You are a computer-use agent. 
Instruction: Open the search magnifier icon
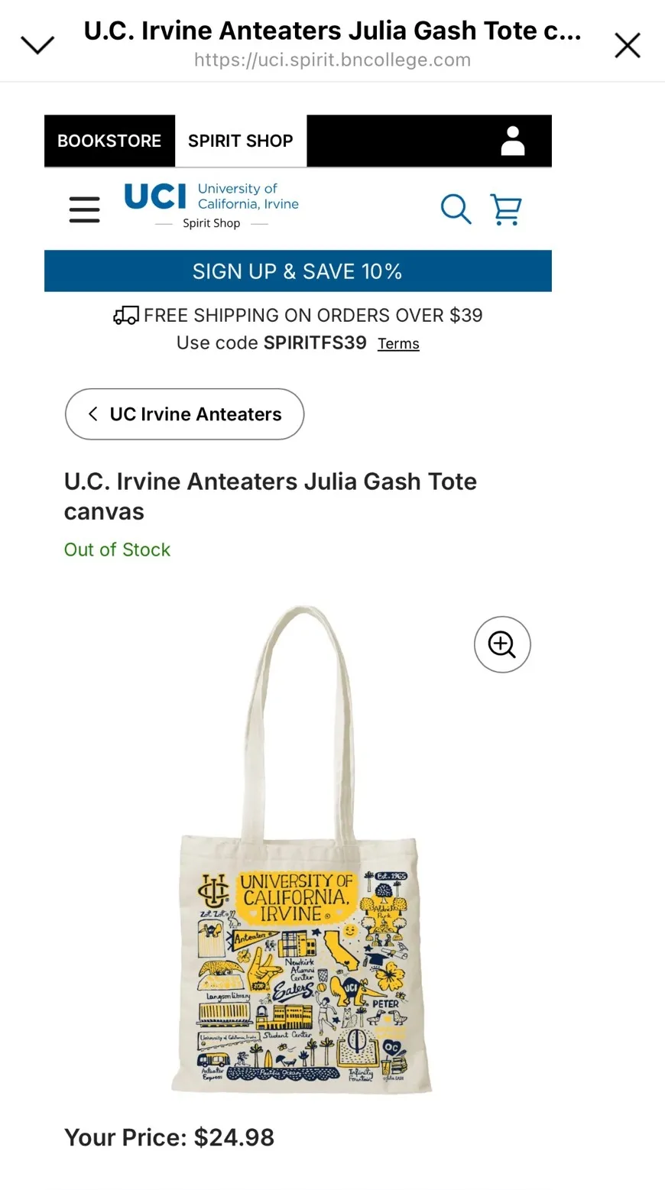(456, 209)
